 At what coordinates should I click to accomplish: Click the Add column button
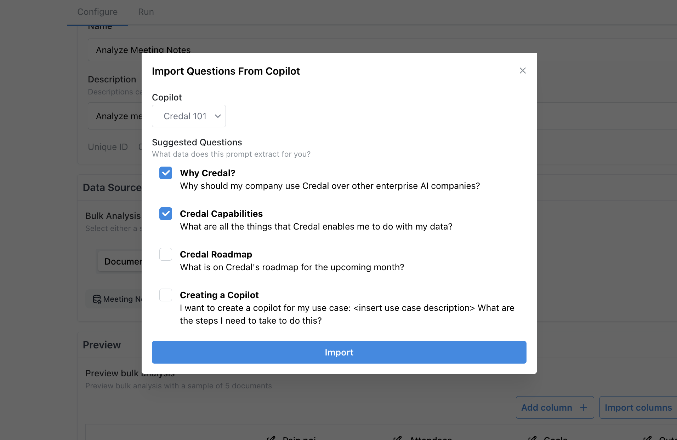pos(547,407)
